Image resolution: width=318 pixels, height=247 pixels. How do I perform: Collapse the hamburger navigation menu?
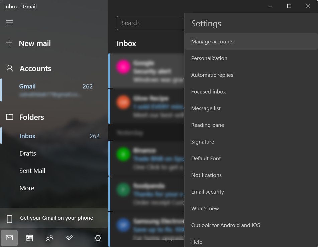(x=9, y=23)
